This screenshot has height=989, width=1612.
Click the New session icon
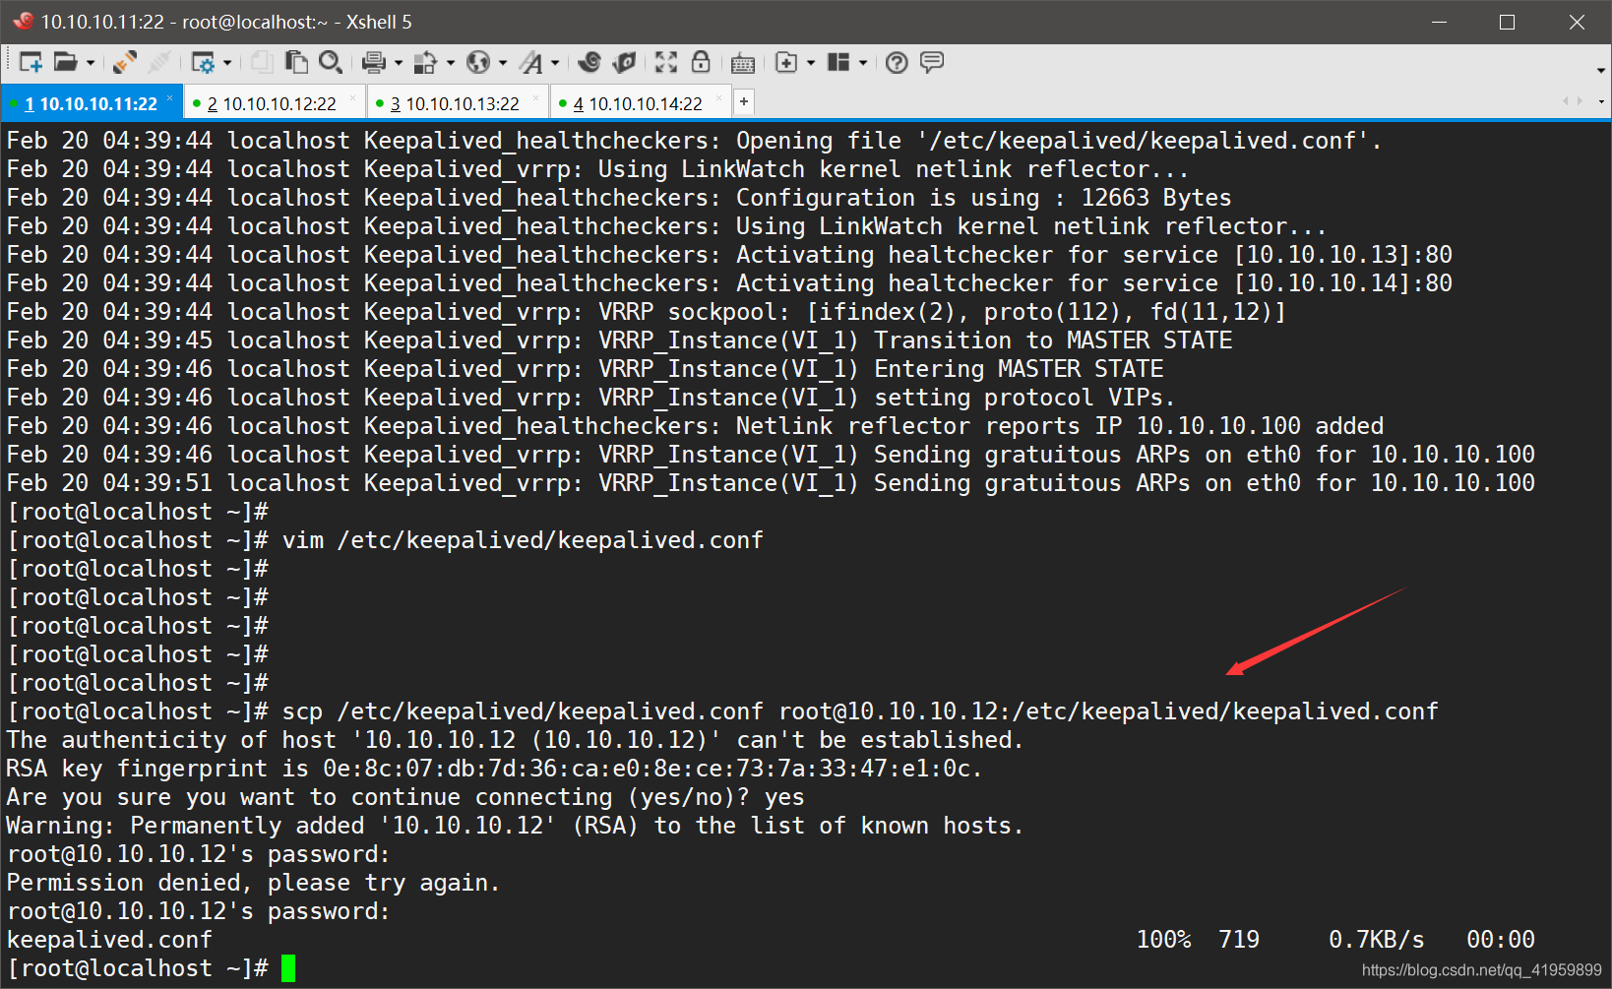coord(31,63)
